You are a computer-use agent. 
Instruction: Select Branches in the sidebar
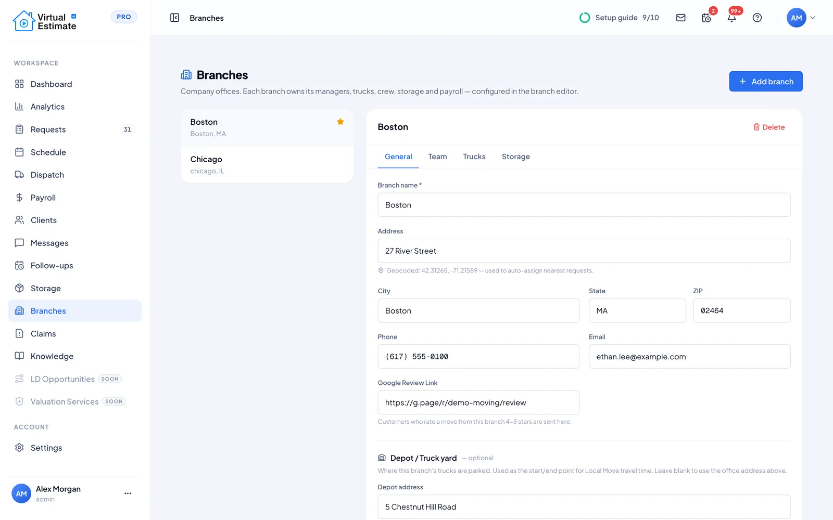[75, 311]
